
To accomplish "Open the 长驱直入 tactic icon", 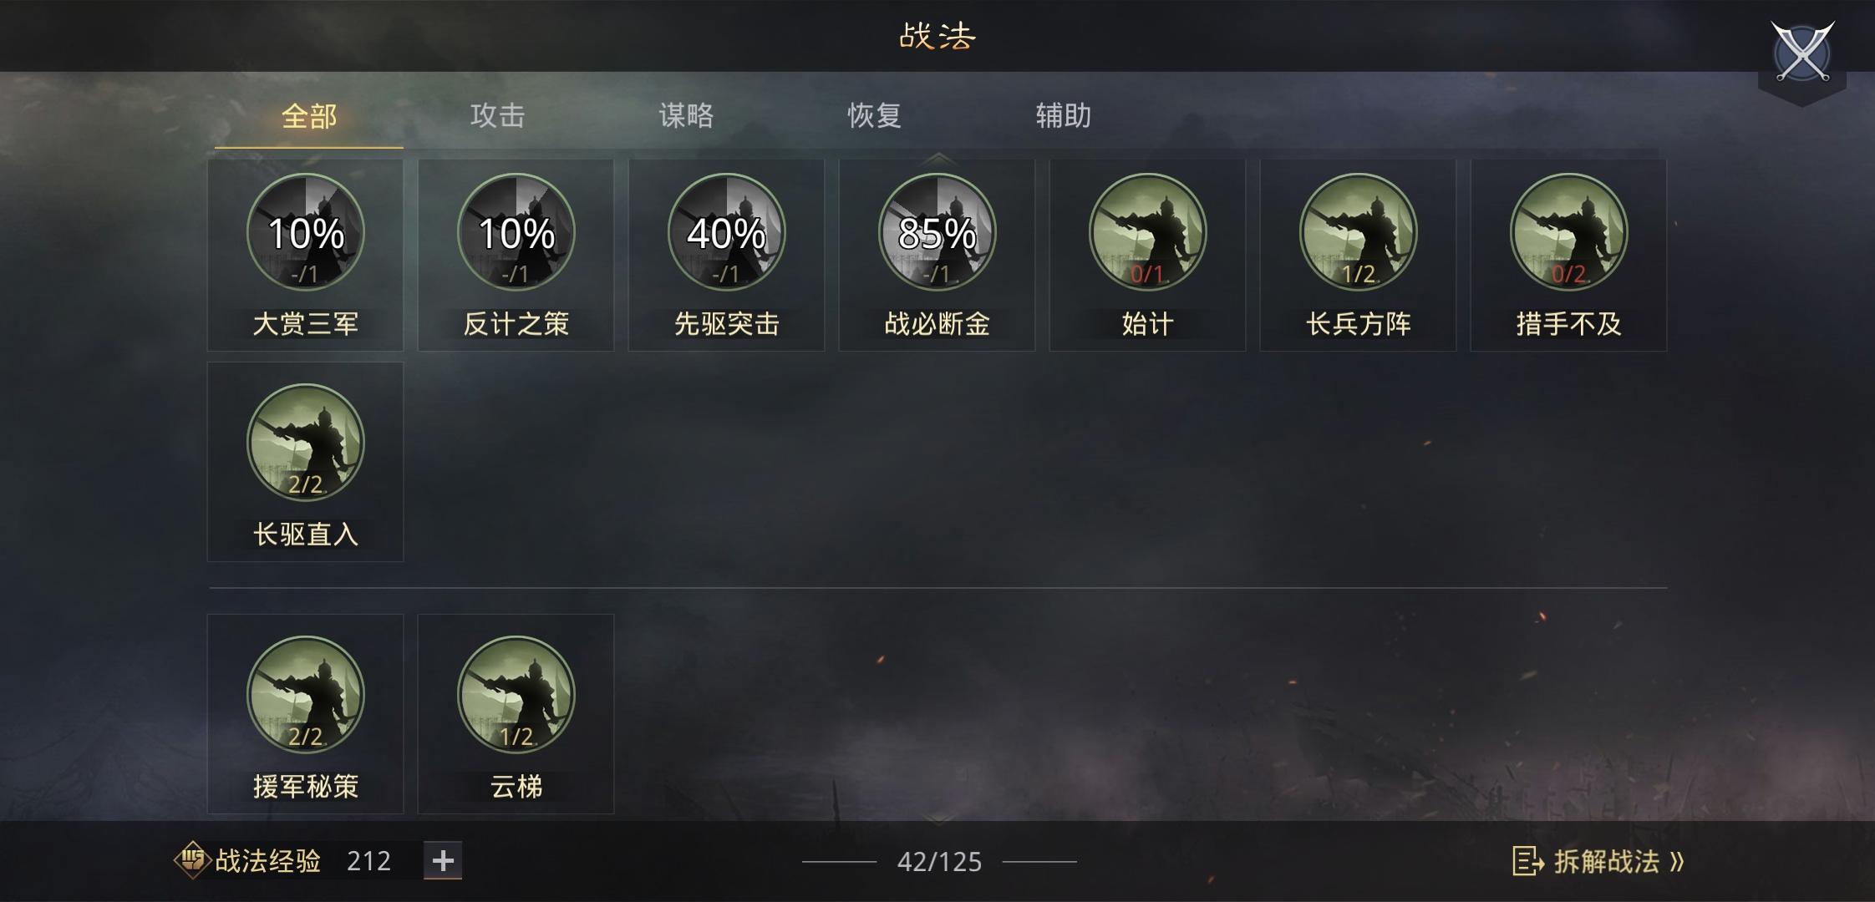I will coord(305,443).
